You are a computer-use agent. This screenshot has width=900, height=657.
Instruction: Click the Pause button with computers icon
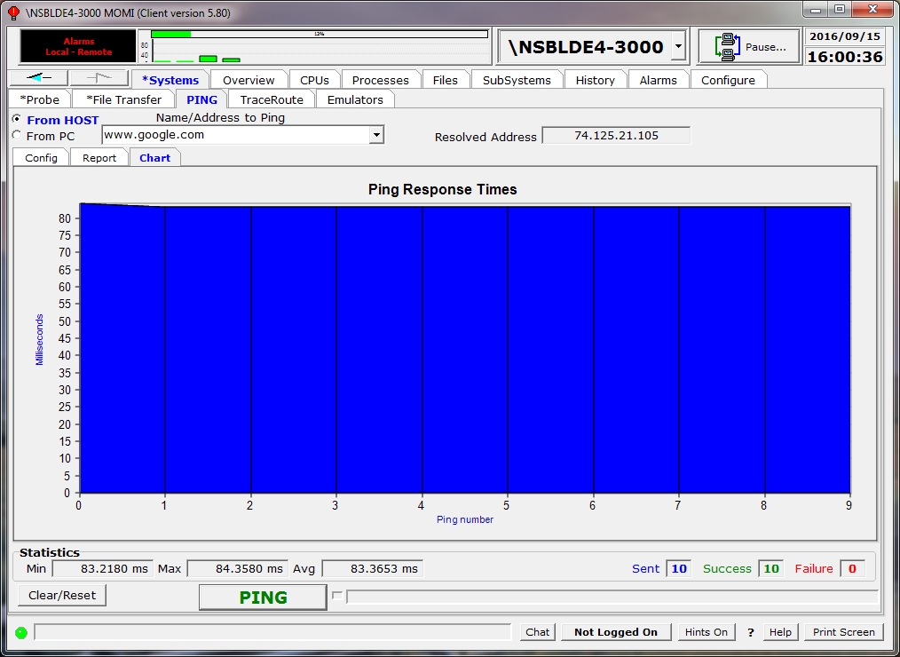pos(749,47)
